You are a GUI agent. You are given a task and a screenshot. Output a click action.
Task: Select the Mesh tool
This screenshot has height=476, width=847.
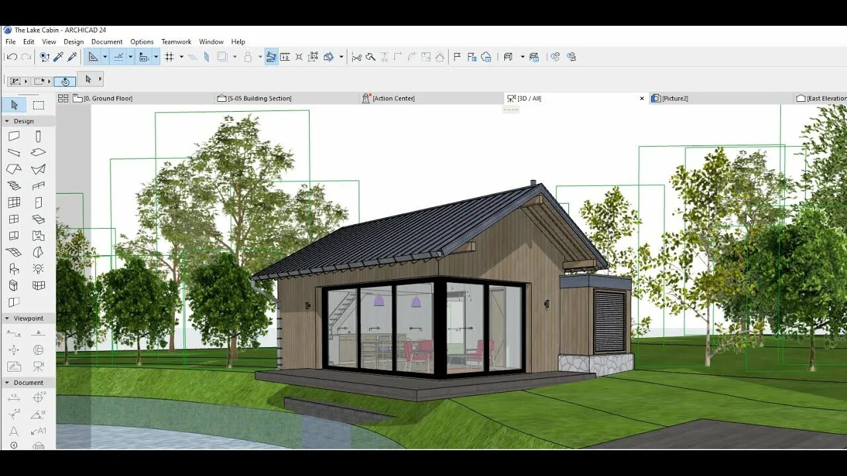(14, 252)
